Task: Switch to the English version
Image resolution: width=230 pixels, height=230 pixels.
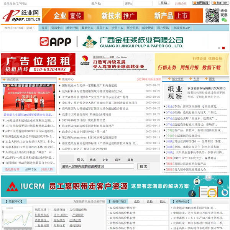Action: tap(220, 3)
